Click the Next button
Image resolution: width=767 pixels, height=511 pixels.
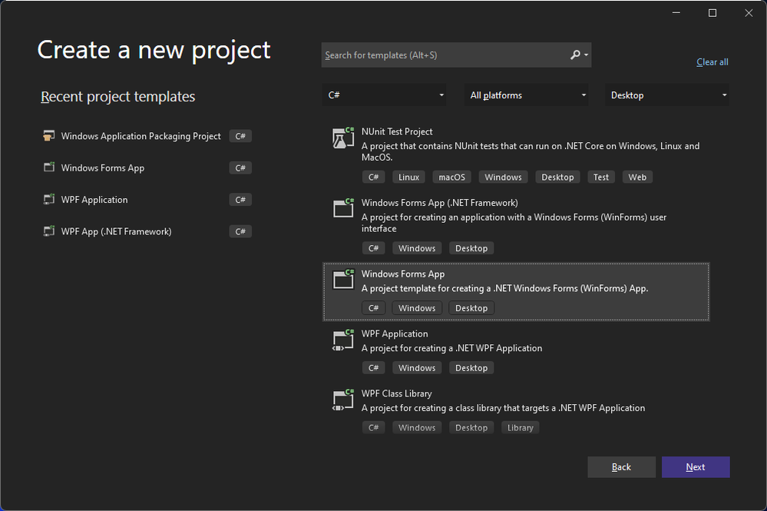tap(696, 467)
